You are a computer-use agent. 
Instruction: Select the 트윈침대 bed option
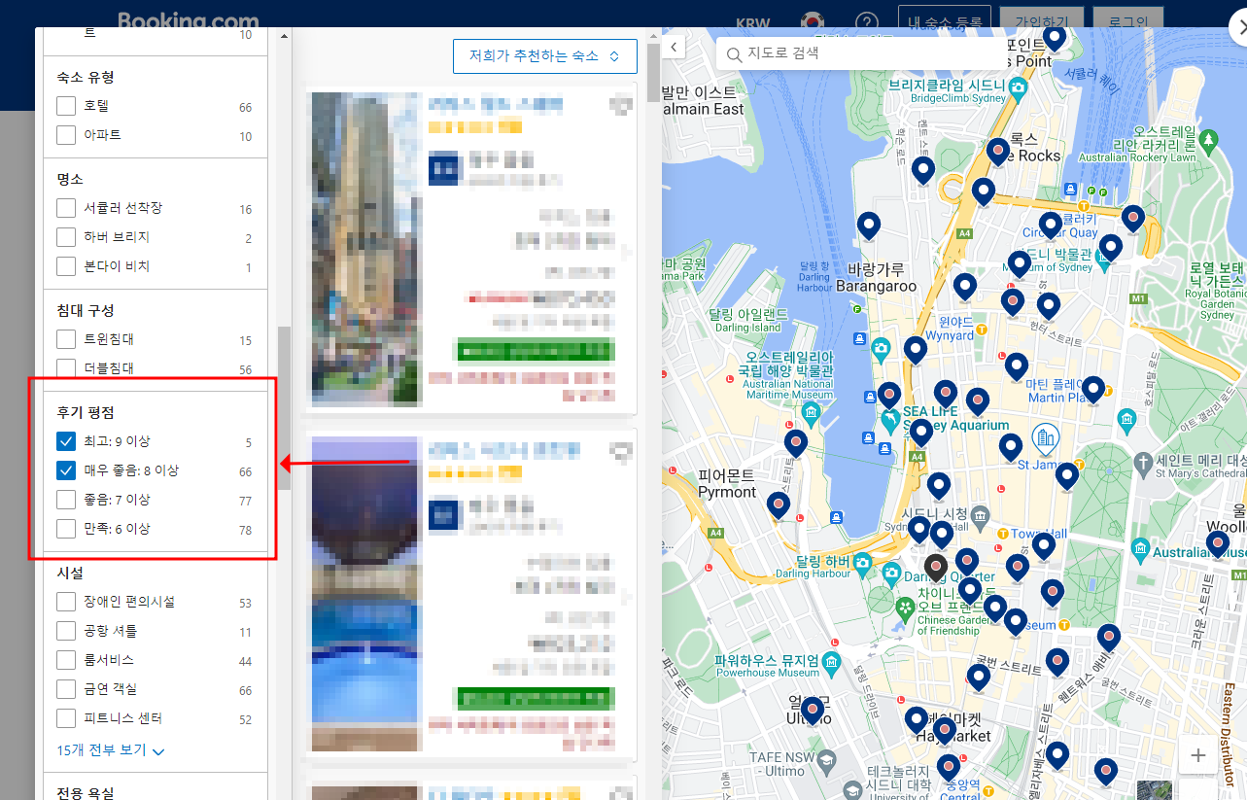66,339
